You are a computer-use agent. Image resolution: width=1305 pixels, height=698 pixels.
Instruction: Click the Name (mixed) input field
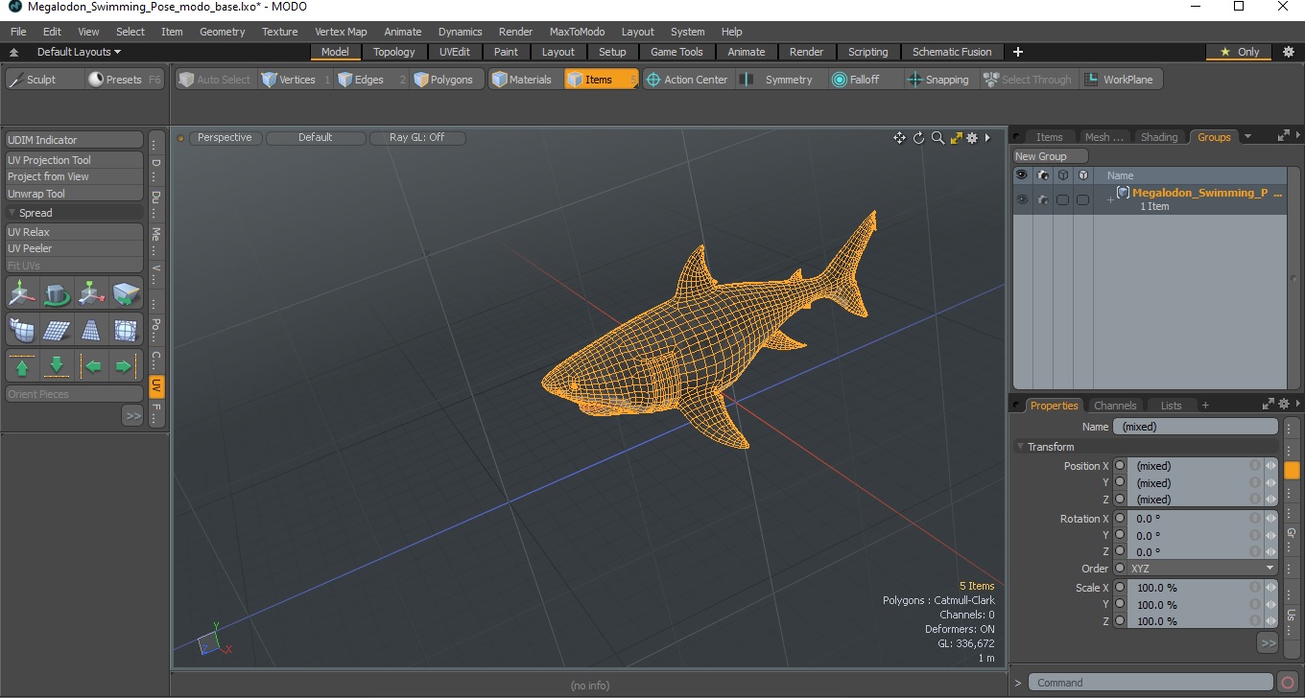[x=1195, y=427]
